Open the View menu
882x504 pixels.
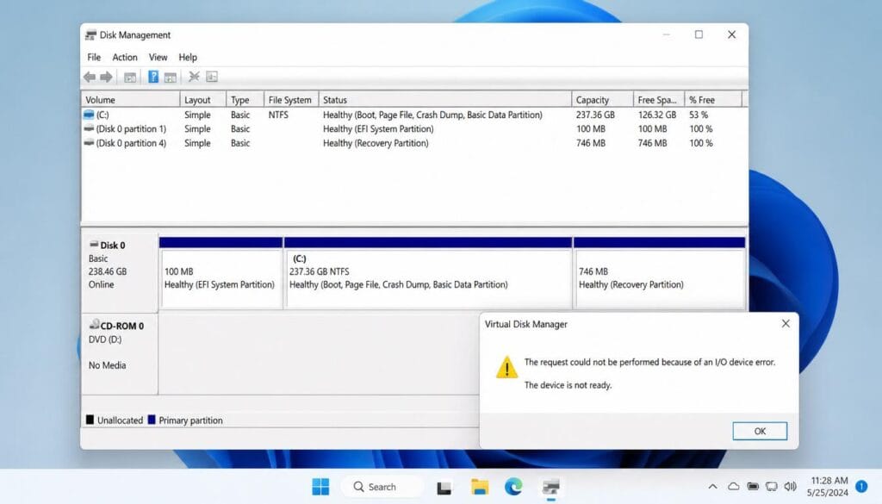[158, 58]
